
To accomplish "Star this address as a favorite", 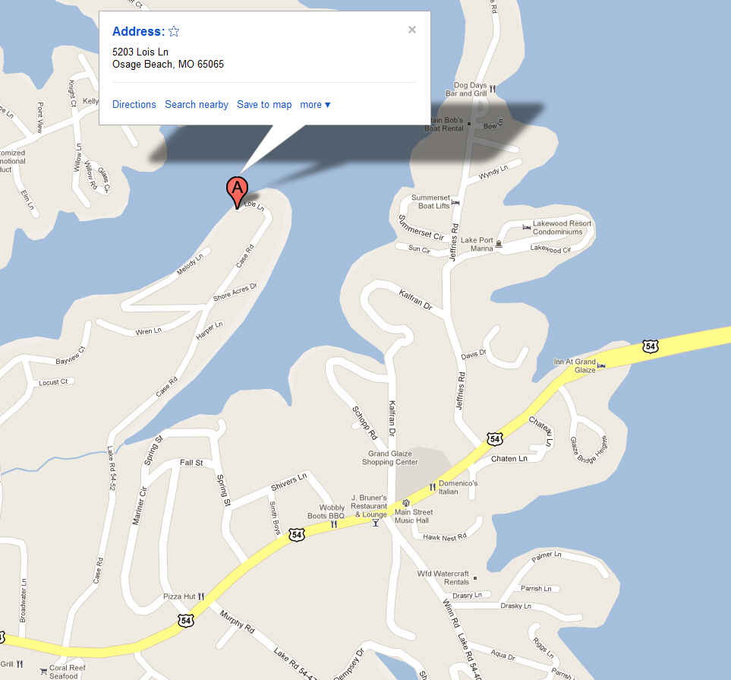I will point(174,31).
